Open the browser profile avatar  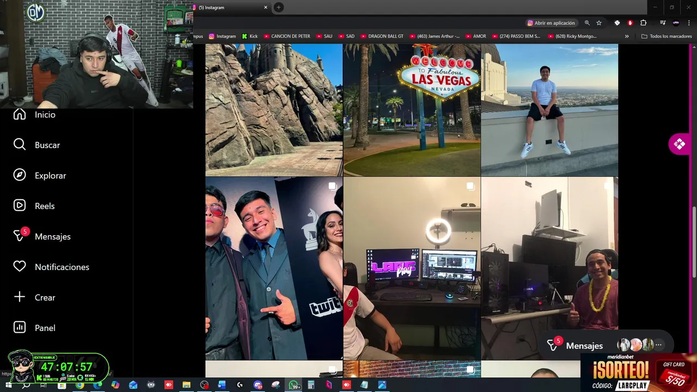tap(676, 23)
